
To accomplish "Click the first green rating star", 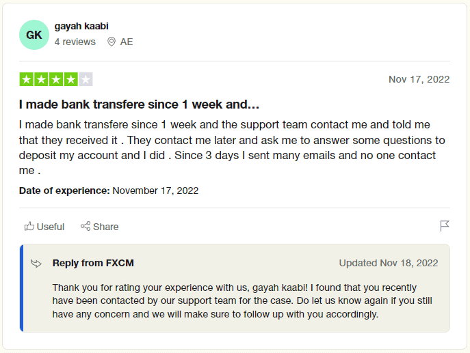I will (x=27, y=79).
